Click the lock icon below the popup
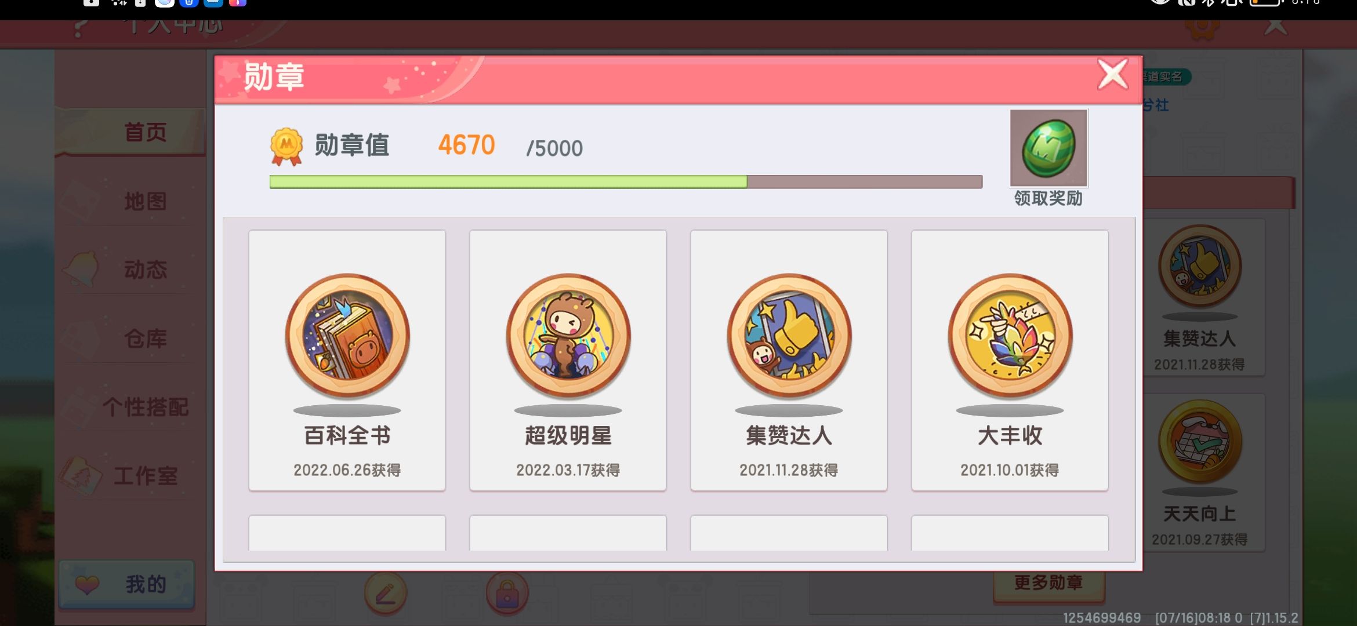Image resolution: width=1357 pixels, height=626 pixels. (507, 594)
